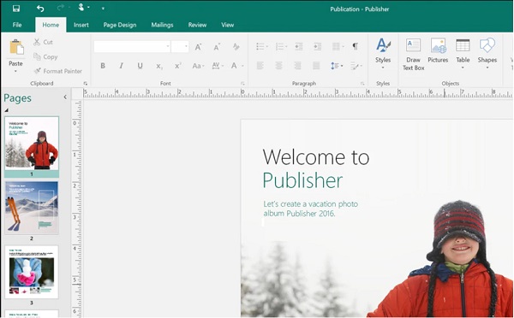Click the Paste clipboard icon

pos(16,47)
